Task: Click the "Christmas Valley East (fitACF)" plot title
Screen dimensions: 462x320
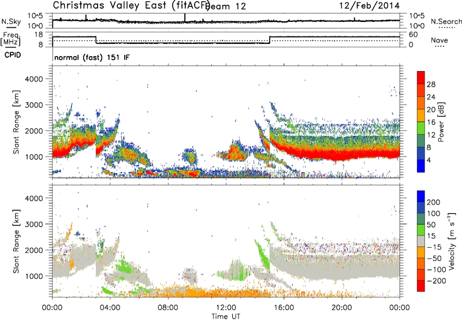Action: click(x=132, y=5)
